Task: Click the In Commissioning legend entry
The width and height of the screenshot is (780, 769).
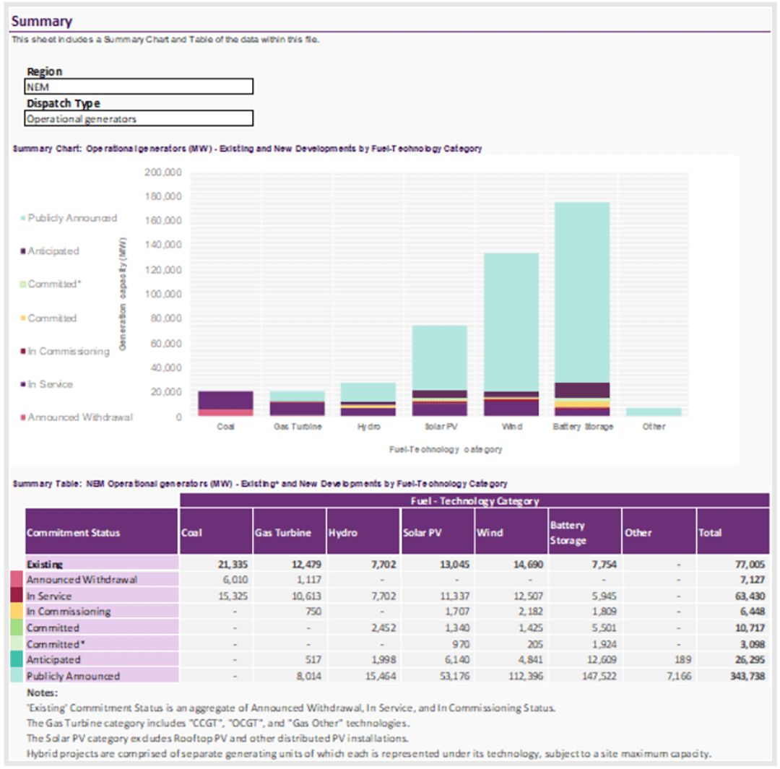Action: pyautogui.click(x=65, y=351)
